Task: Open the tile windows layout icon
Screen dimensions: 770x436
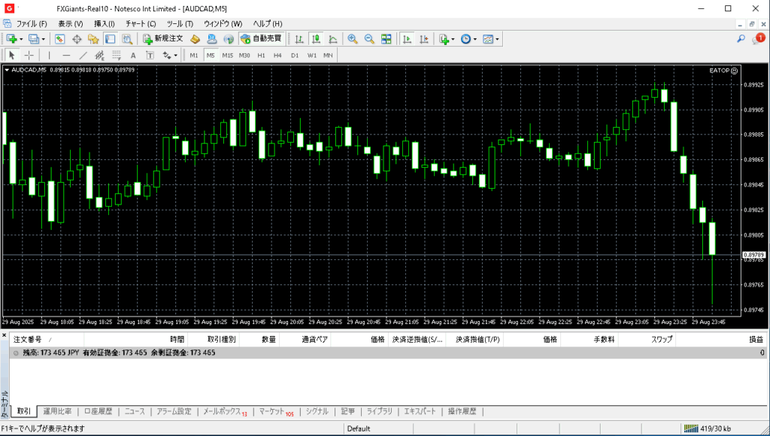Action: 386,38
